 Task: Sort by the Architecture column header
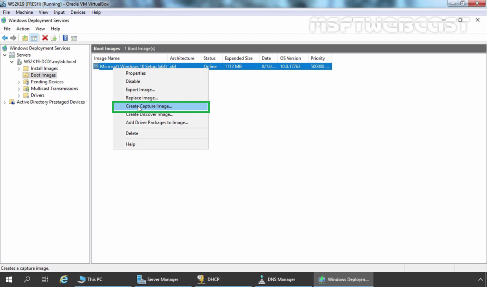(184, 58)
